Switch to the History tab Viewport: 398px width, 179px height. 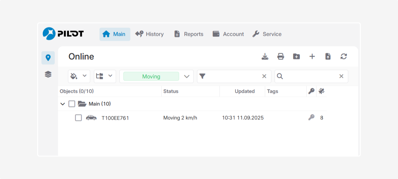(x=150, y=34)
